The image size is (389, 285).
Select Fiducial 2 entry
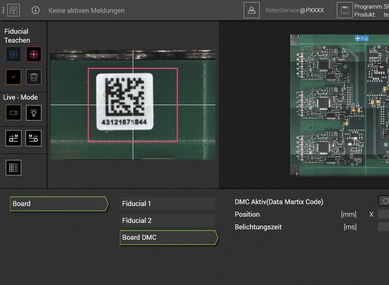tap(168, 221)
